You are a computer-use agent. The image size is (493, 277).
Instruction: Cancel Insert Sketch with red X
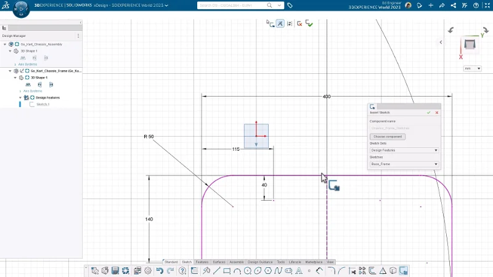437,113
